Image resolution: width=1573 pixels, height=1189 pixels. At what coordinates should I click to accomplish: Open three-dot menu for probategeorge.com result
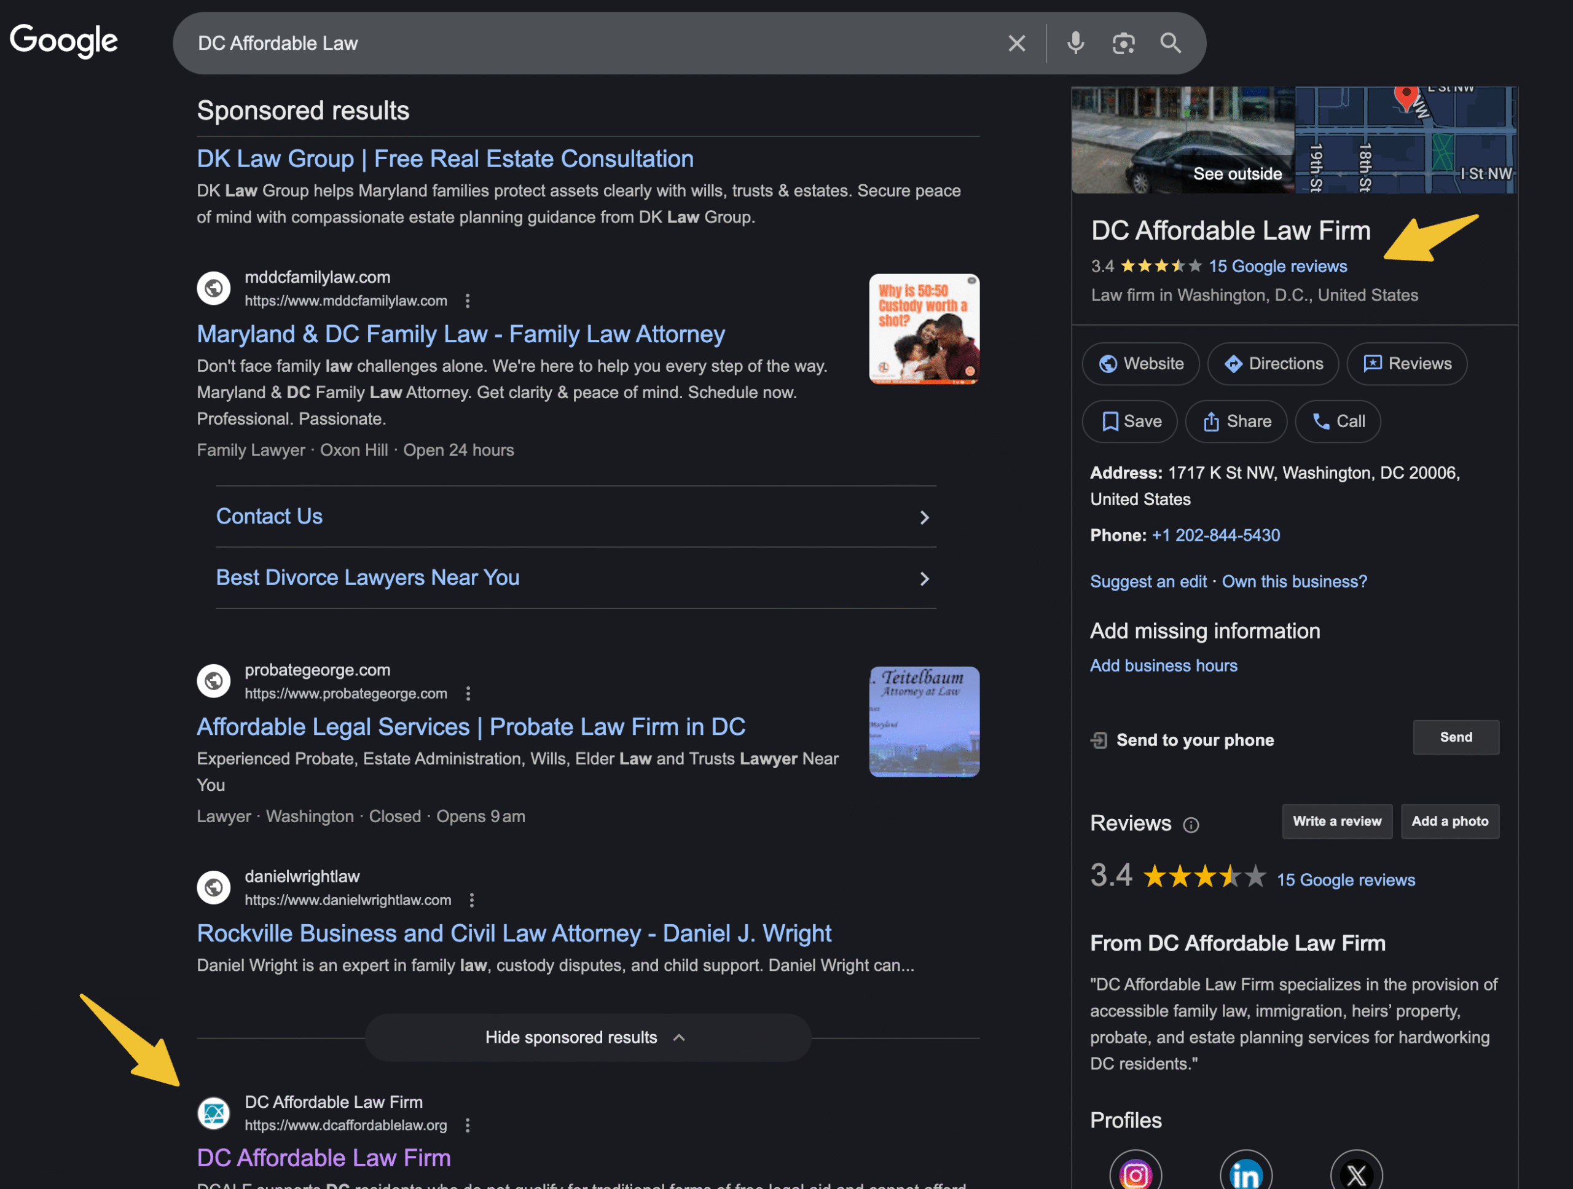(468, 693)
